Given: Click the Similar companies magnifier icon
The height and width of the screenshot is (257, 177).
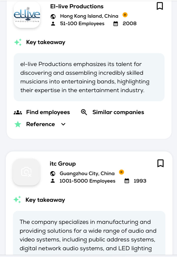Looking at the screenshot, I should pos(84,112).
